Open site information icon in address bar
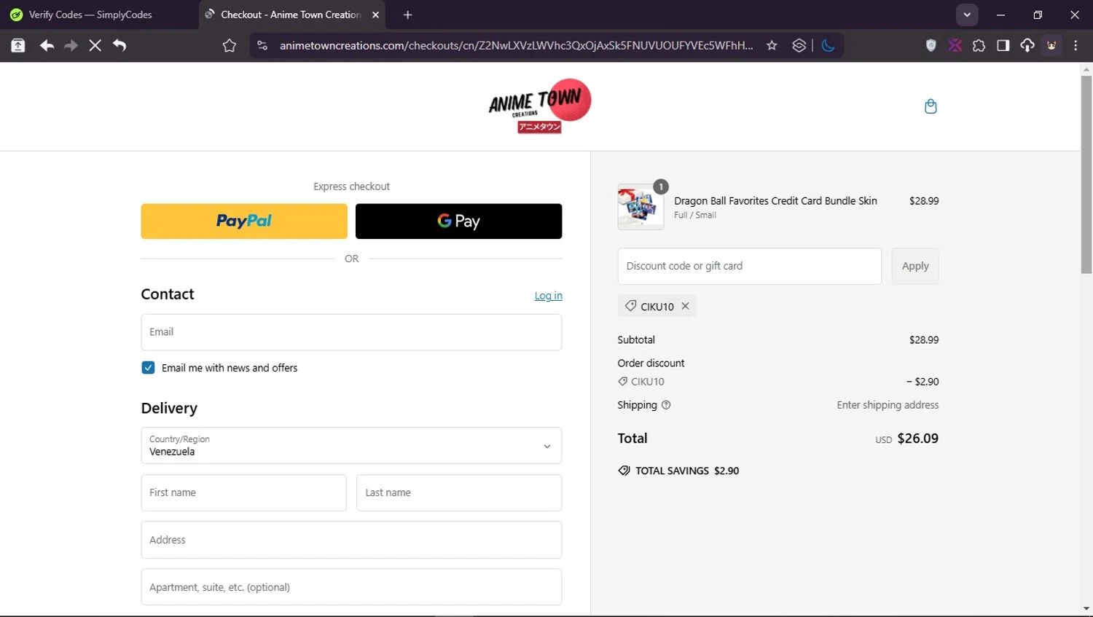Image resolution: width=1093 pixels, height=617 pixels. tap(262, 45)
